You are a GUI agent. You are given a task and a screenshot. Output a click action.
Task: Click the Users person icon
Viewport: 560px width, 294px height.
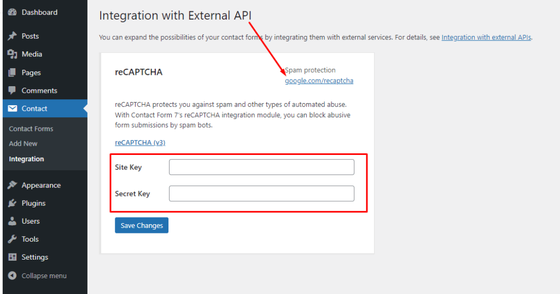point(12,221)
